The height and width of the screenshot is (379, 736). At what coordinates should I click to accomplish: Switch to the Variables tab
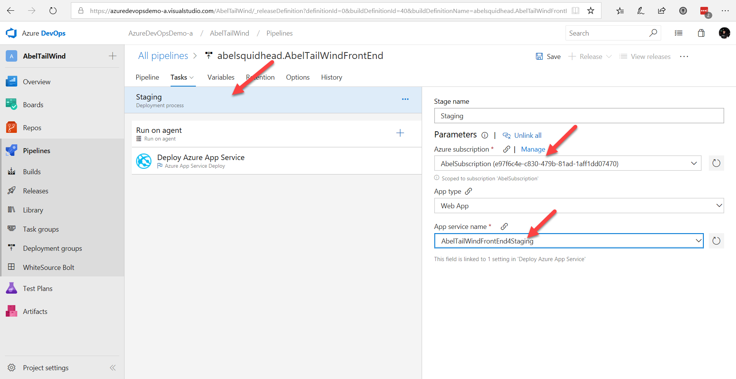[221, 77]
